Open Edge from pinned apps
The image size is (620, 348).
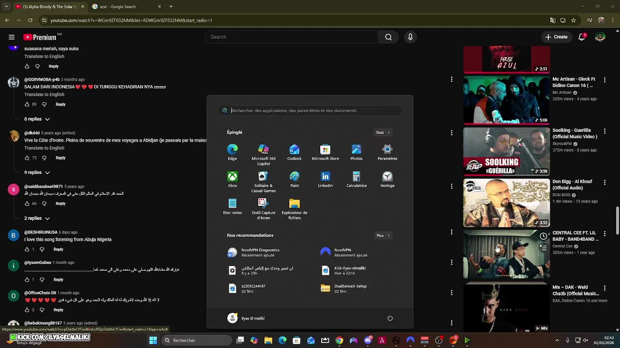232,152
